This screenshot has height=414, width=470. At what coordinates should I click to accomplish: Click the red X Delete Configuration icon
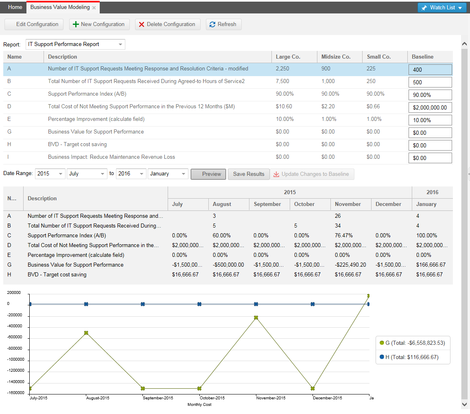(x=142, y=24)
